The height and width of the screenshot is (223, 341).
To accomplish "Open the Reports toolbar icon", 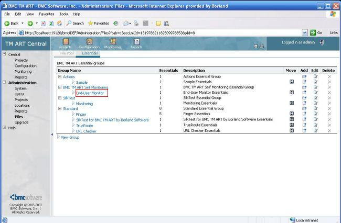I will pos(136,43).
